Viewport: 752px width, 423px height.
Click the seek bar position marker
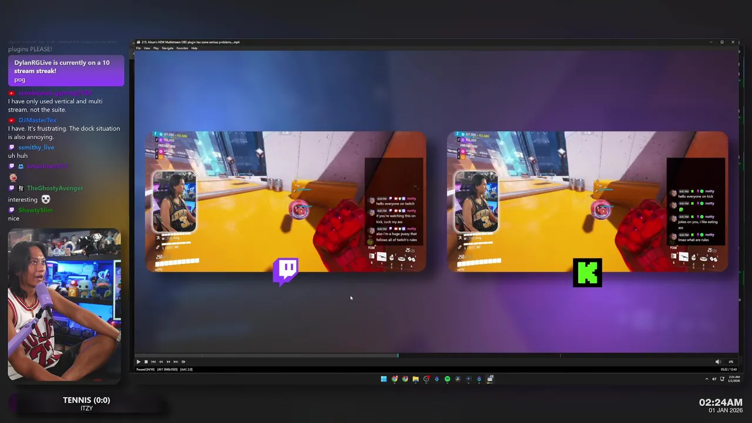coord(398,355)
